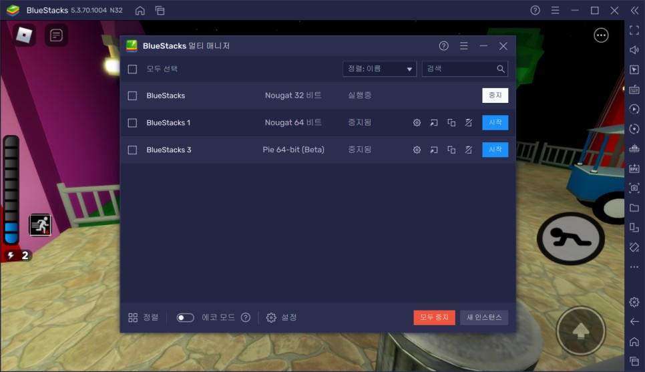Click the search magnifier icon
Screen dimensions: 645x372
point(500,69)
